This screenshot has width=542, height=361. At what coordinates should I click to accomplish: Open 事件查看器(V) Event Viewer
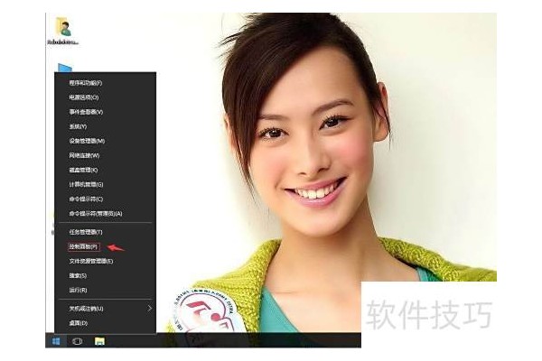pos(105,112)
